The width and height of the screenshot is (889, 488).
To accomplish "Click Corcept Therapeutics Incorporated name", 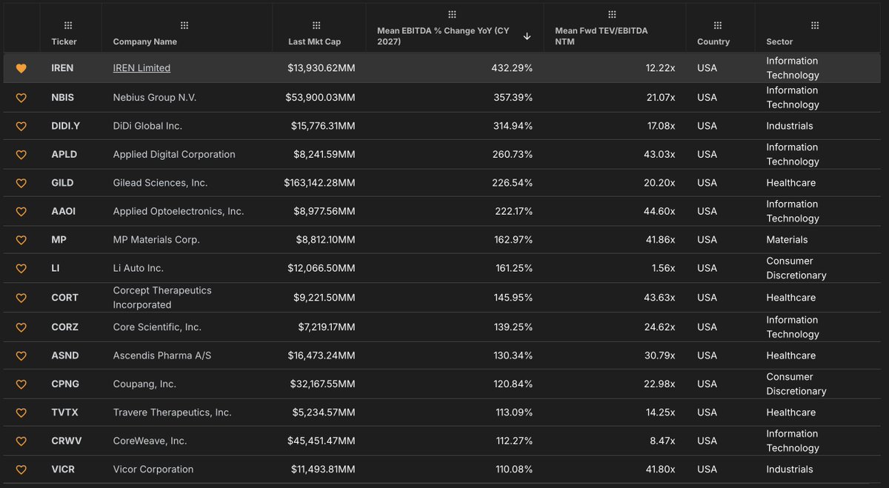I will (x=162, y=298).
